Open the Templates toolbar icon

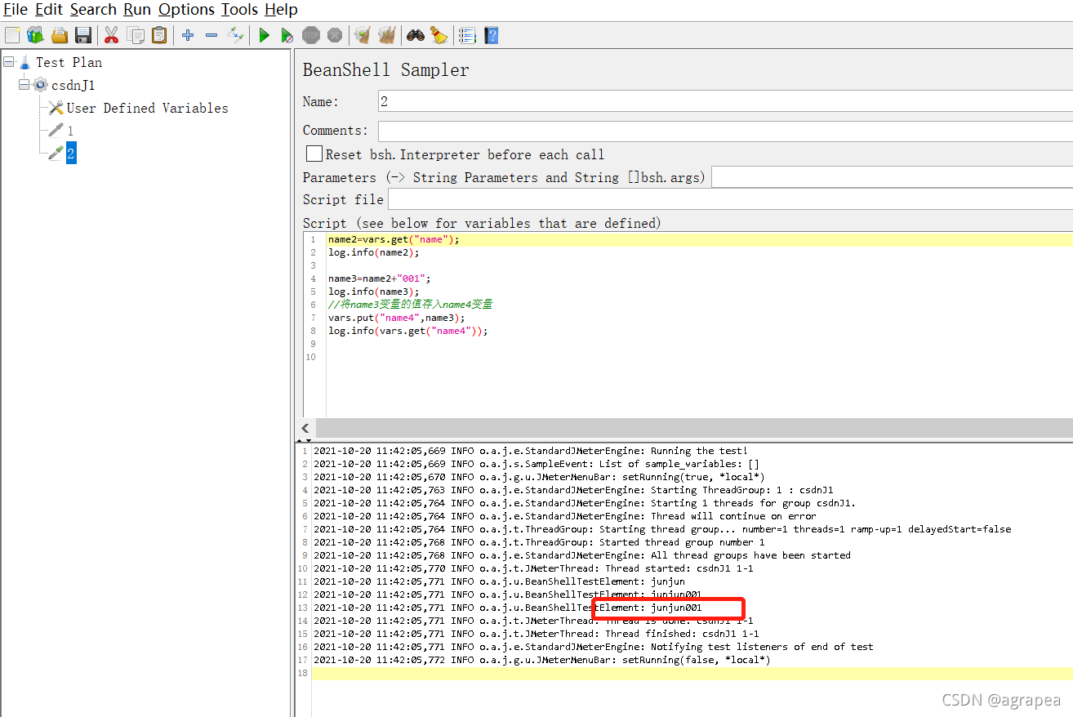click(x=35, y=35)
